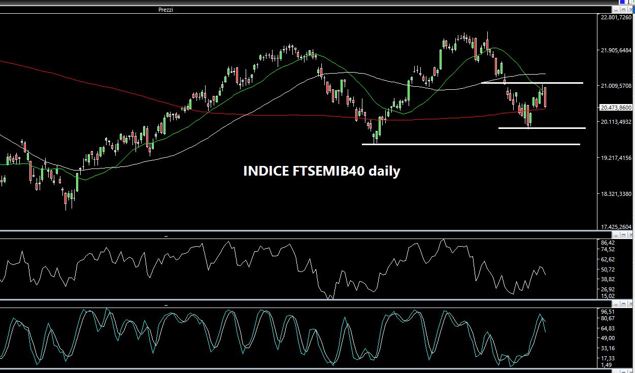
Task: Click the 20.113,4932 price scale value
Action: pyautogui.click(x=616, y=122)
